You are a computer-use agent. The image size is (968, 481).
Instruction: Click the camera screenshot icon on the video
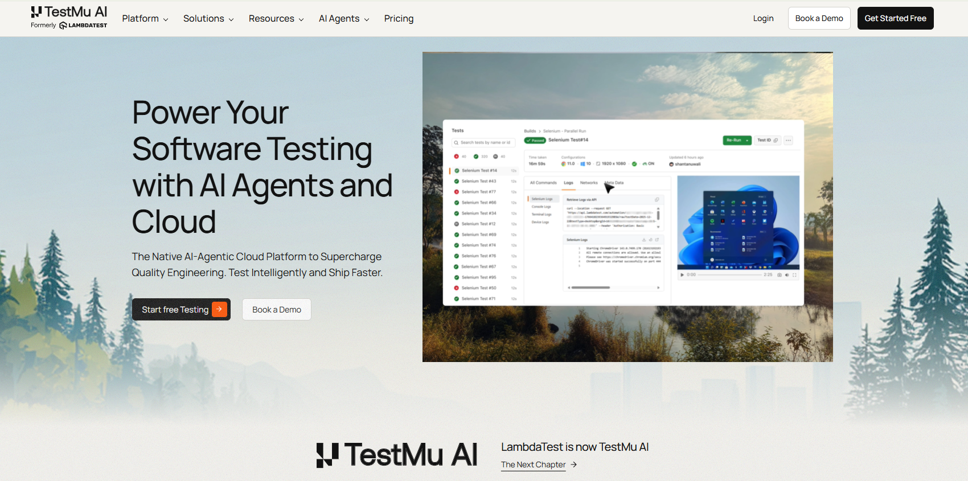[780, 275]
